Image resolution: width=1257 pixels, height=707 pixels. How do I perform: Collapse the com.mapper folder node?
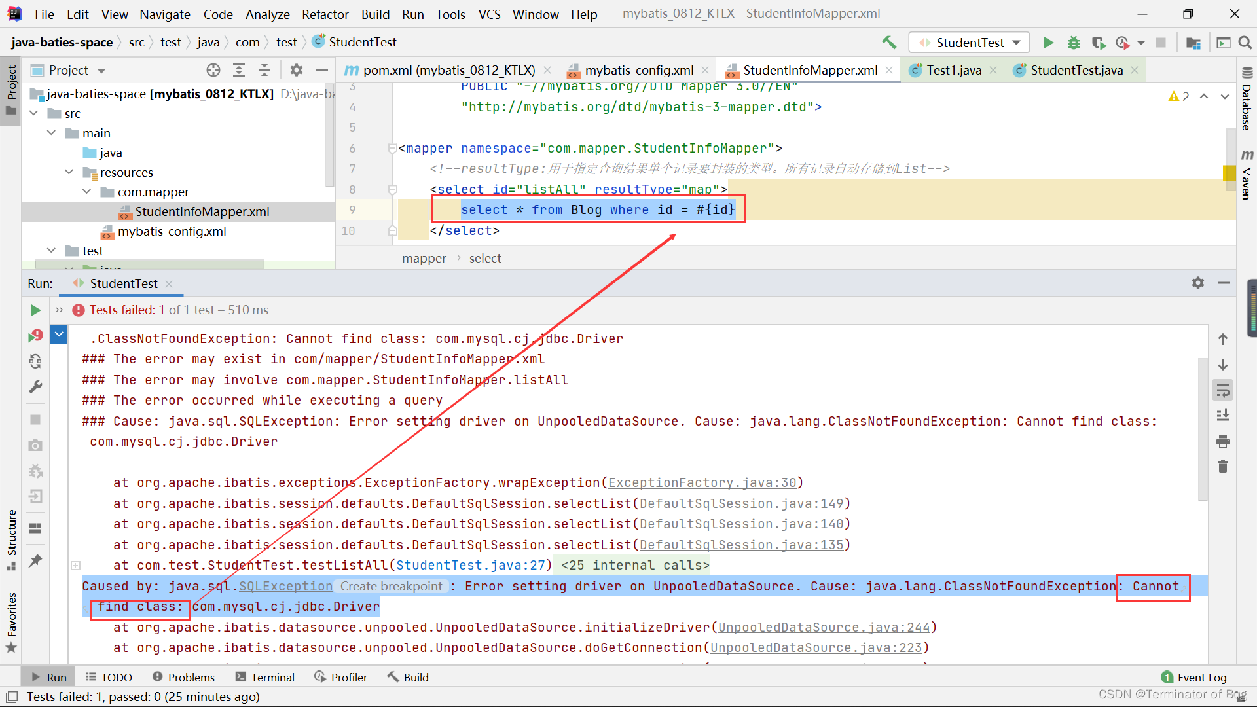click(87, 192)
